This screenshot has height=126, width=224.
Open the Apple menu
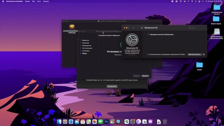coord(3,1)
